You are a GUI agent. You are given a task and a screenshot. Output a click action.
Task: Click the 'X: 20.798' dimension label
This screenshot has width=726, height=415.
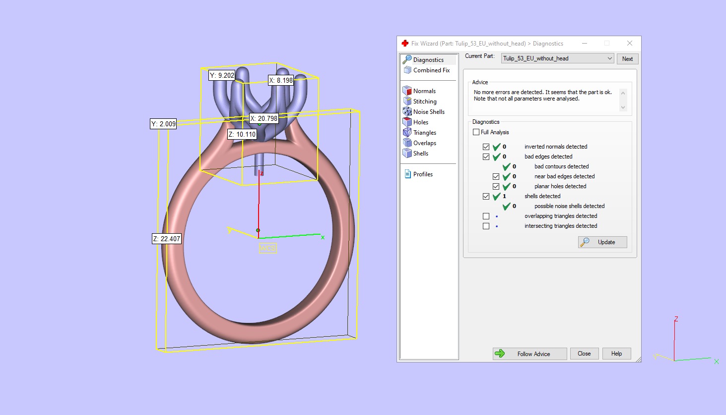[x=264, y=119]
